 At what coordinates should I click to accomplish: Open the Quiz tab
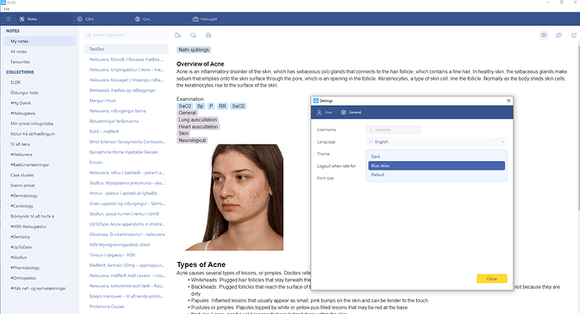pos(142,18)
